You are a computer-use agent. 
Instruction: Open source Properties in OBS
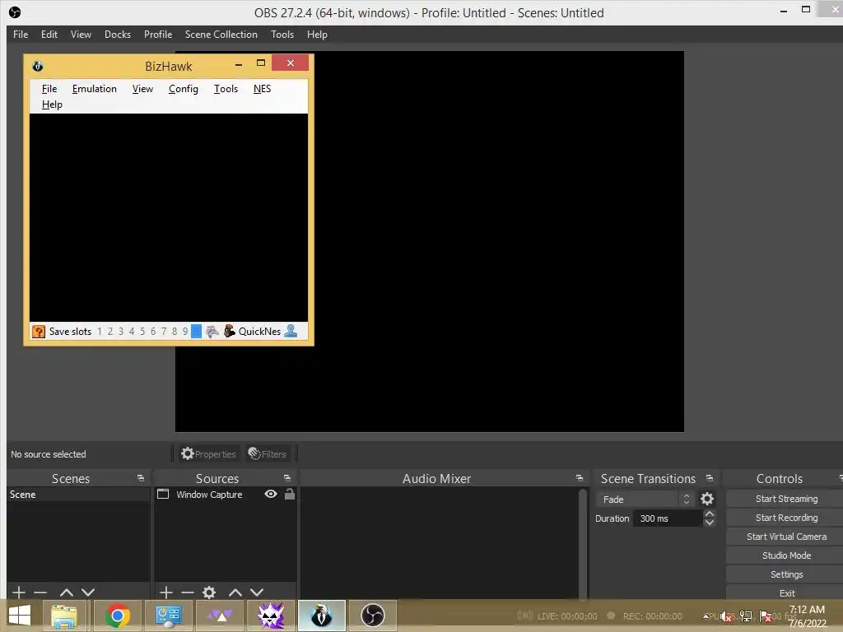click(x=208, y=454)
